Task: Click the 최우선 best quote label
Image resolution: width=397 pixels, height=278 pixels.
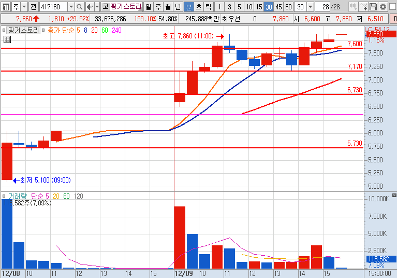Action: (x=231, y=19)
